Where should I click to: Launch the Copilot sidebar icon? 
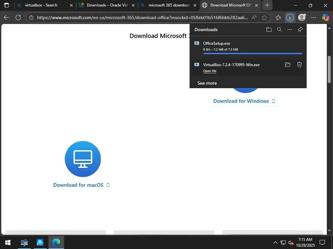tap(325, 18)
